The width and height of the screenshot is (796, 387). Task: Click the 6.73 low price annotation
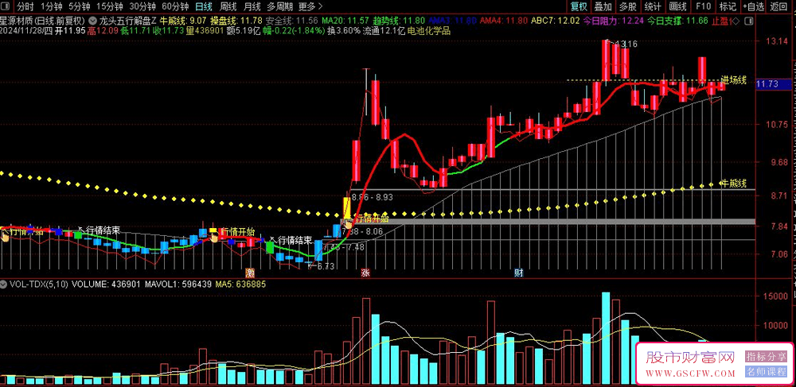click(x=325, y=266)
